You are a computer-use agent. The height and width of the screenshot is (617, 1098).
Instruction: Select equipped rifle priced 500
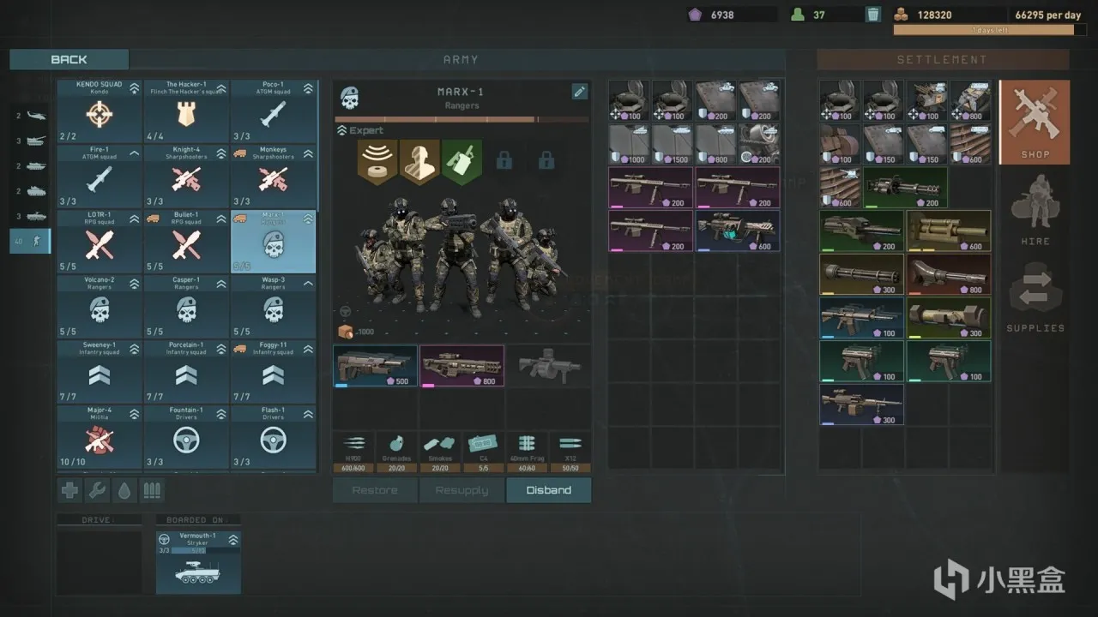[375, 366]
